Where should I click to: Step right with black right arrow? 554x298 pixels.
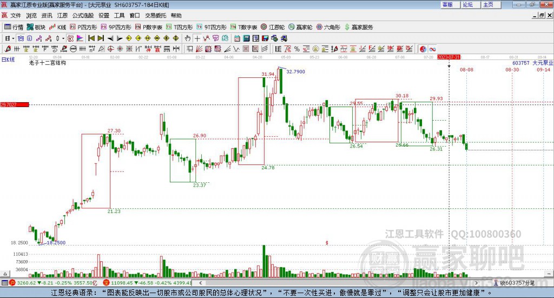click(x=120, y=38)
